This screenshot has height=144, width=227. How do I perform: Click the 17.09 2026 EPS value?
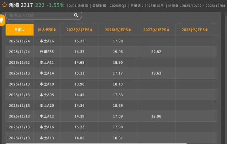(x=118, y=116)
